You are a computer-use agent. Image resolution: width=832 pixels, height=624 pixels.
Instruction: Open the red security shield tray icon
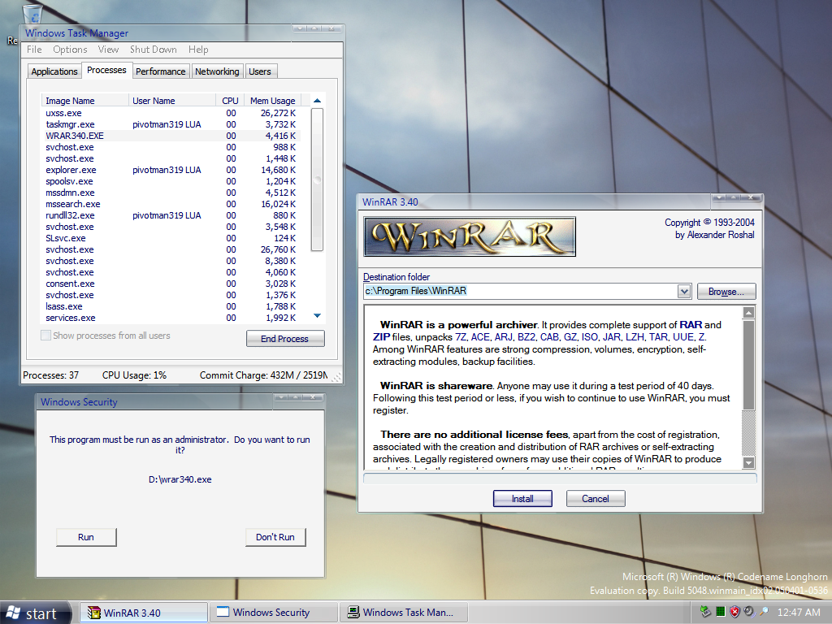734,612
